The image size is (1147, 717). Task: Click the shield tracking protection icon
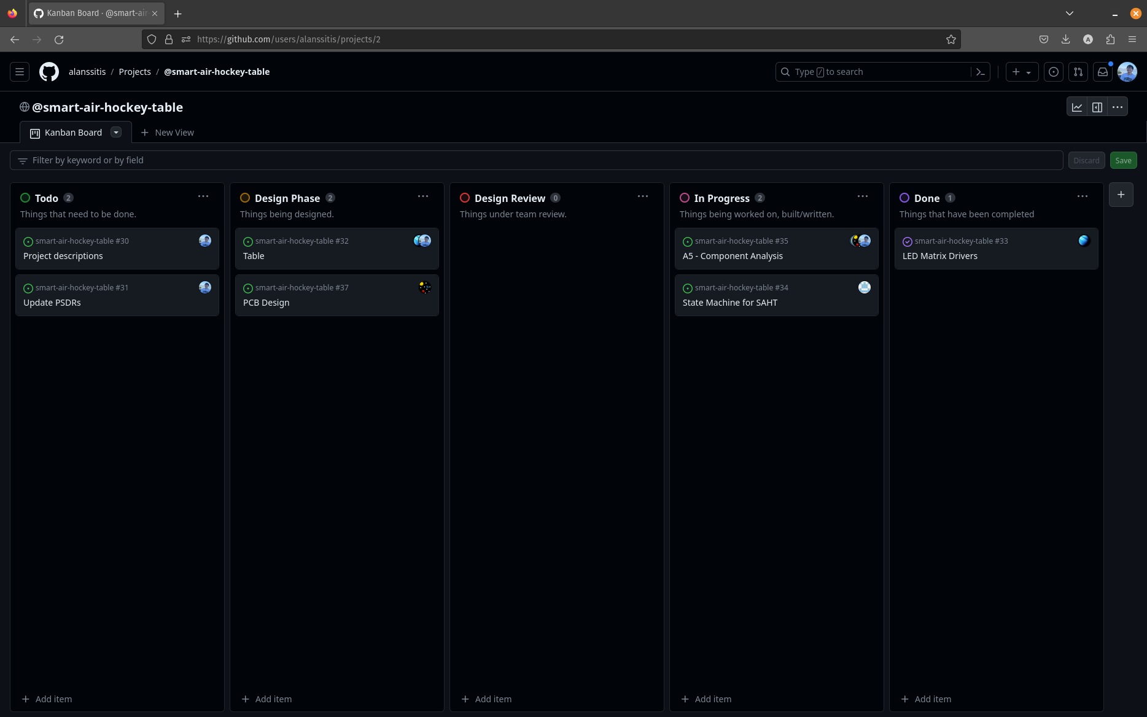pyautogui.click(x=152, y=39)
